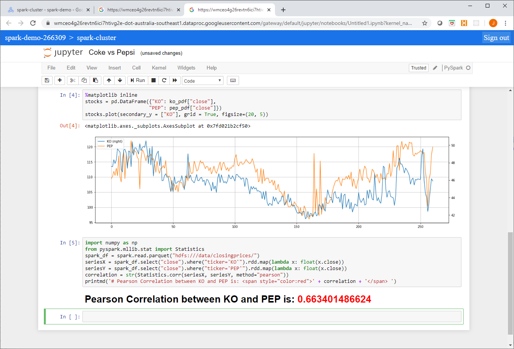Click the red 0.663401486624 correlation value
The height and width of the screenshot is (349, 514).
[334, 300]
